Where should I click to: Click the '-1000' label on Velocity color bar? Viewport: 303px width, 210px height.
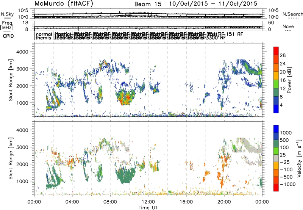pos(287,184)
